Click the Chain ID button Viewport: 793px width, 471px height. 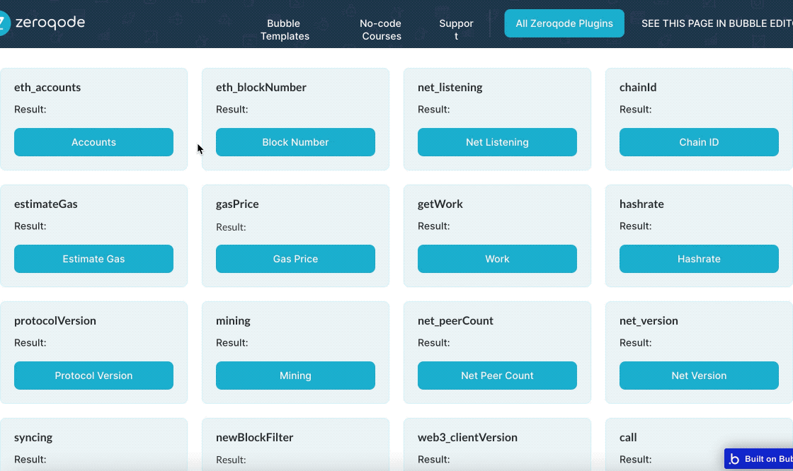pyautogui.click(x=699, y=142)
